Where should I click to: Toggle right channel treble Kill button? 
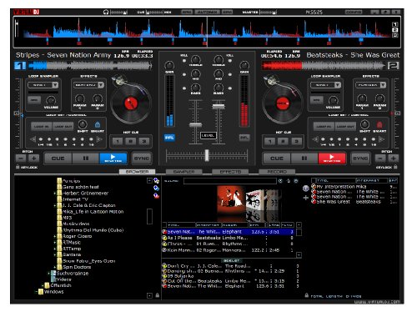[x=230, y=60]
